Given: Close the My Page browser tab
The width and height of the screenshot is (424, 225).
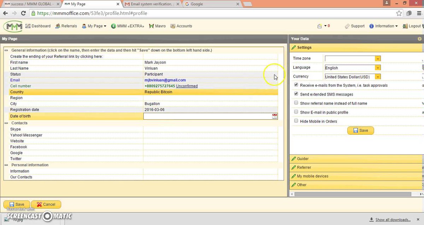Looking at the screenshot, I should pyautogui.click(x=118, y=4).
